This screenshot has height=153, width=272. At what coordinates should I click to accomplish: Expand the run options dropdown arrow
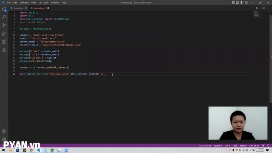pyautogui.click(x=260, y=8)
